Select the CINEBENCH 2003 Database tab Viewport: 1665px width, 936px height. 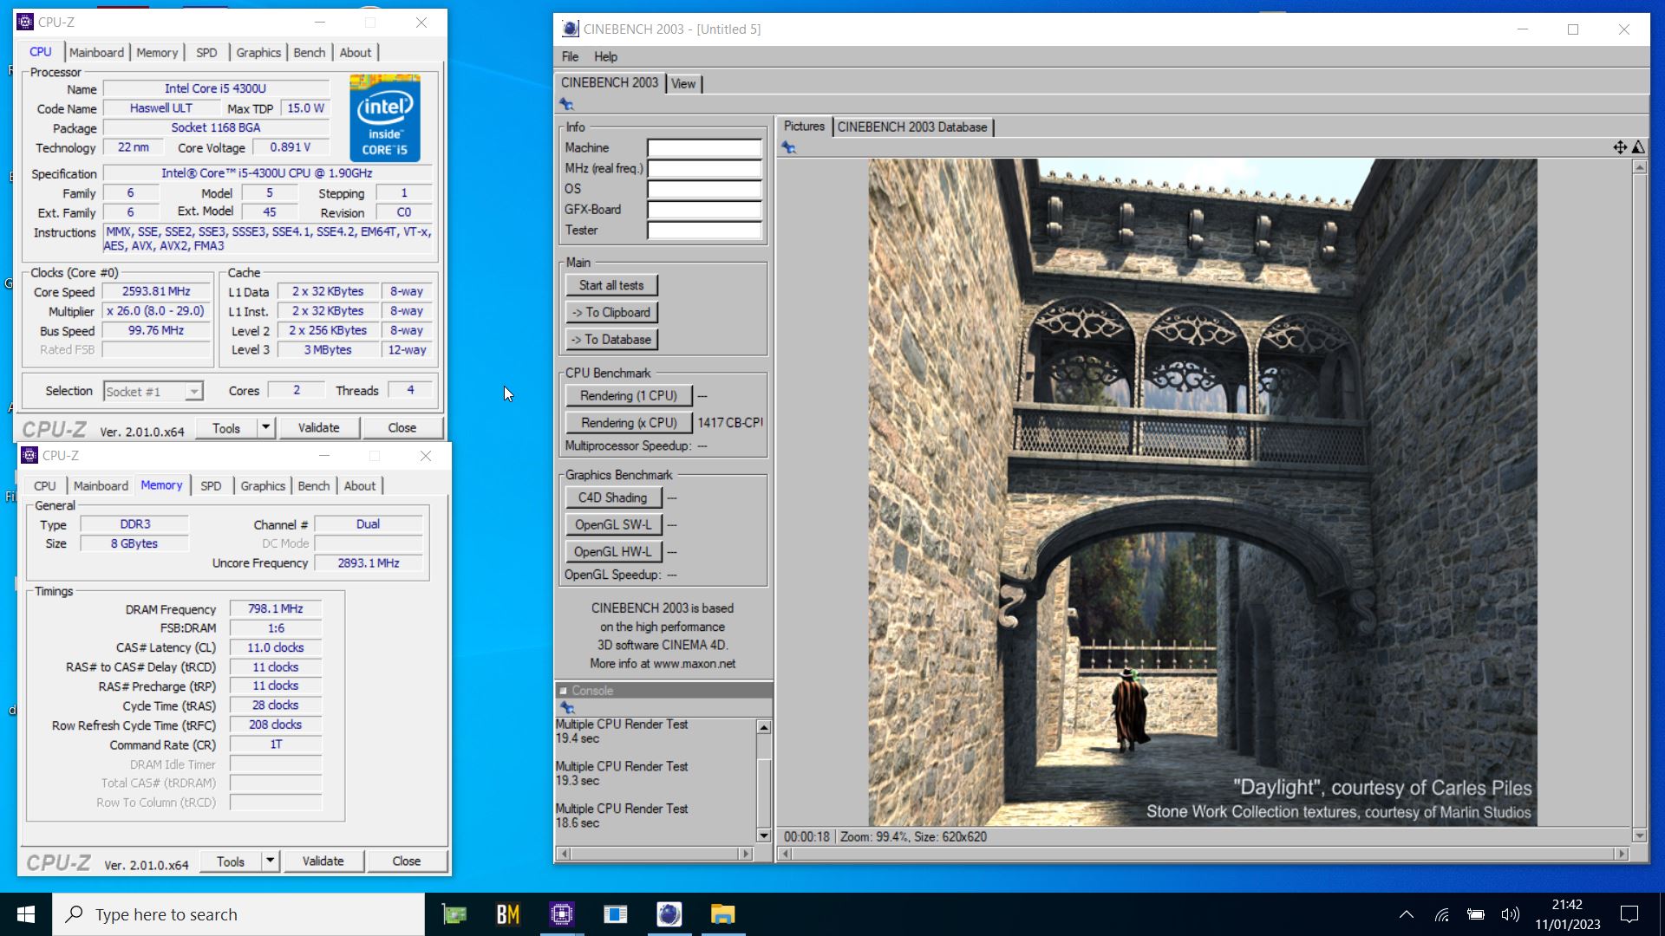912,127
